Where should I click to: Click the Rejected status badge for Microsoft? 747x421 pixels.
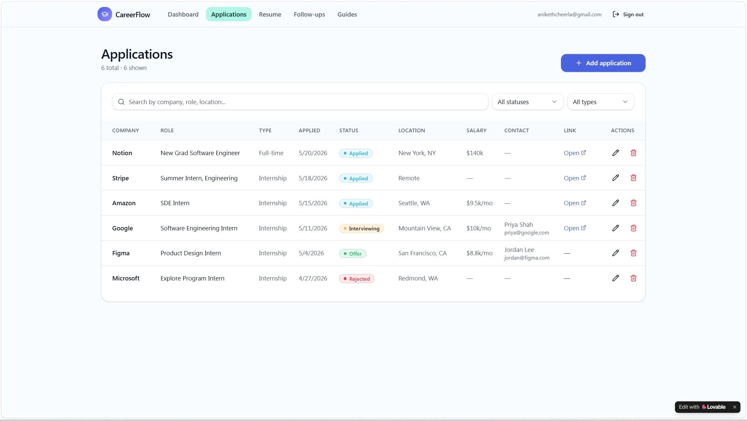[x=356, y=279]
